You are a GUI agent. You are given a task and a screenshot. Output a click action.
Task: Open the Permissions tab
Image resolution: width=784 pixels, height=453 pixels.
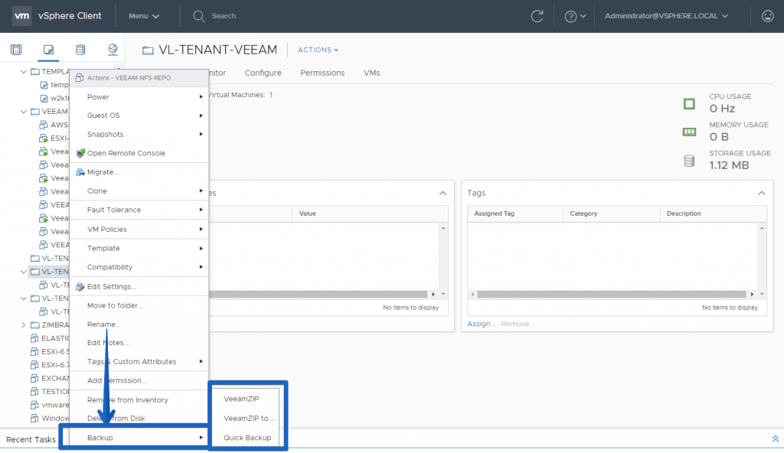(322, 73)
